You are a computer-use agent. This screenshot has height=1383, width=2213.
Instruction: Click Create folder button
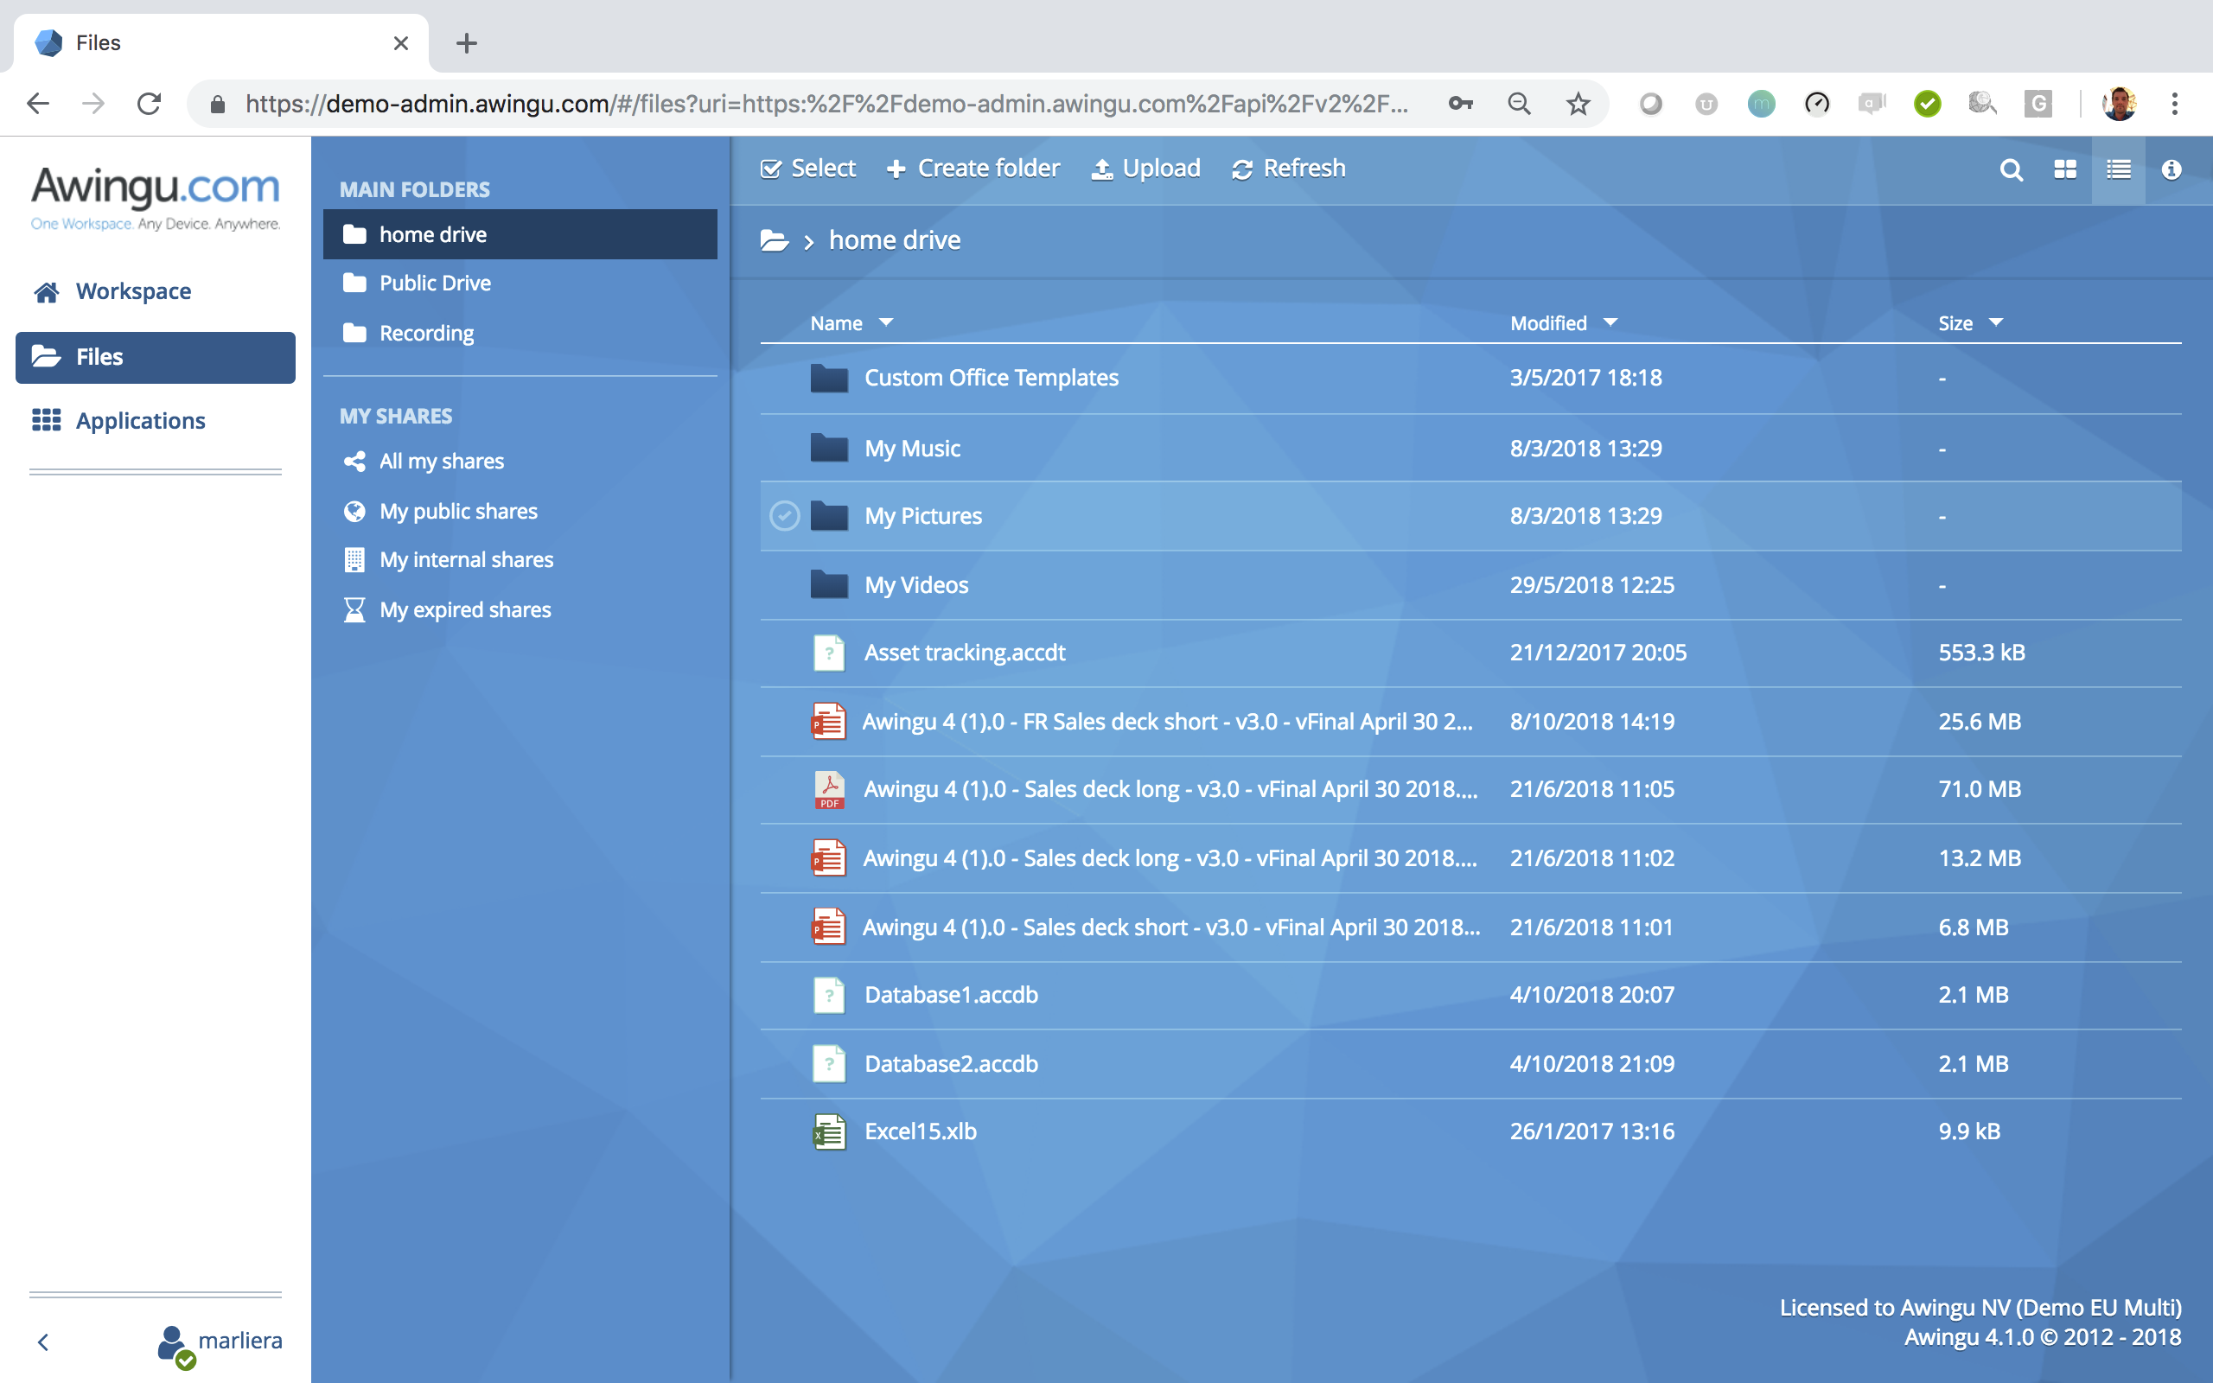point(974,169)
